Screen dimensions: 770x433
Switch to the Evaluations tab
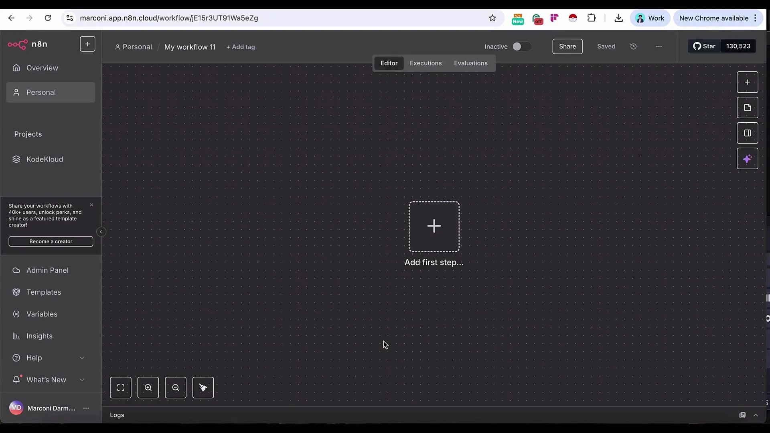[471, 63]
